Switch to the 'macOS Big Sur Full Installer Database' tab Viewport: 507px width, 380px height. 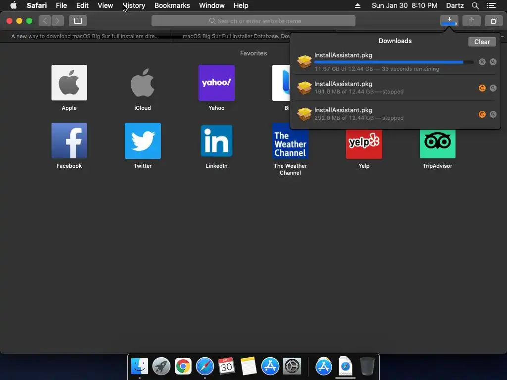(236, 36)
